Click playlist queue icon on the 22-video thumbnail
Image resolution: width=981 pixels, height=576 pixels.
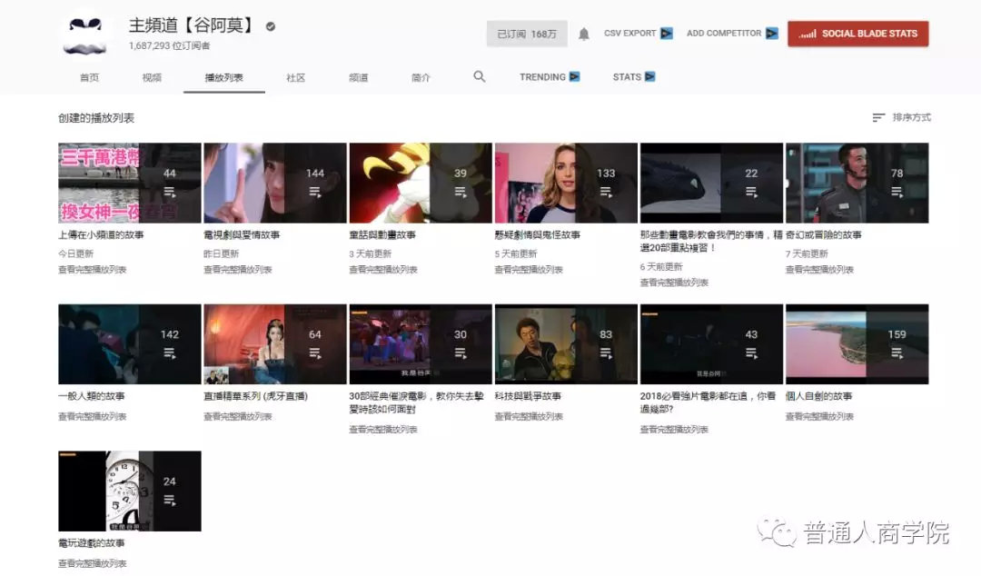[751, 193]
